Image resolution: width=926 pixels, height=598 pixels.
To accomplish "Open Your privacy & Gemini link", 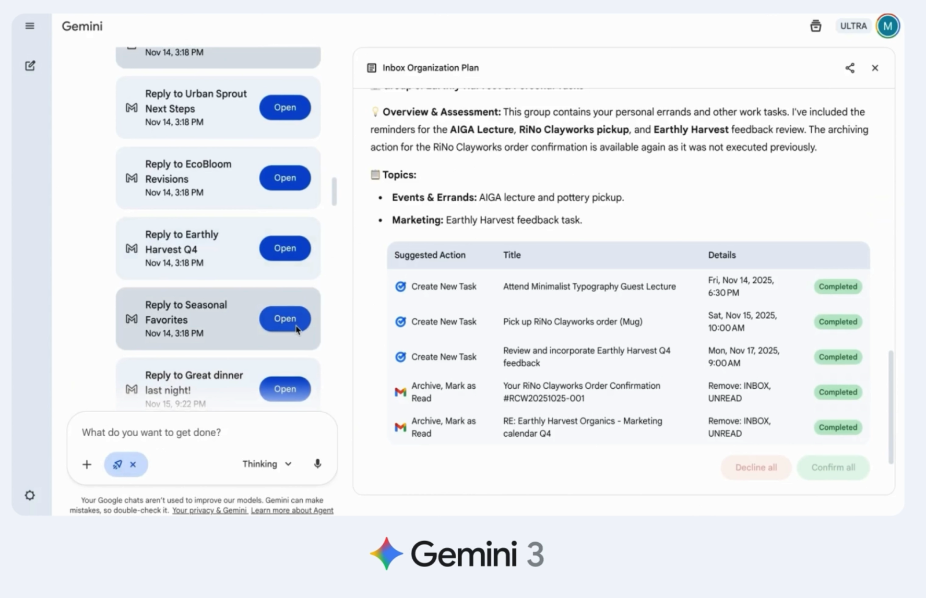I will click(209, 510).
